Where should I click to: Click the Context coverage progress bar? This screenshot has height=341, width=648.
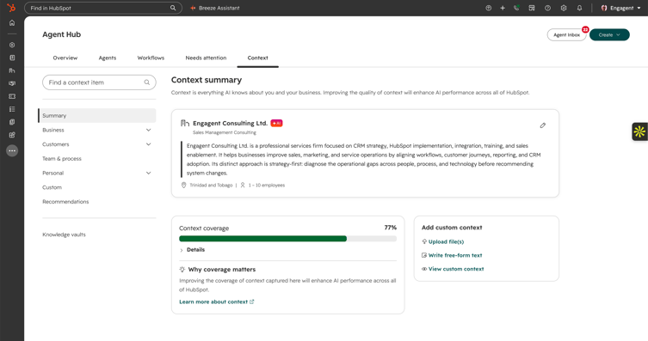click(x=287, y=239)
